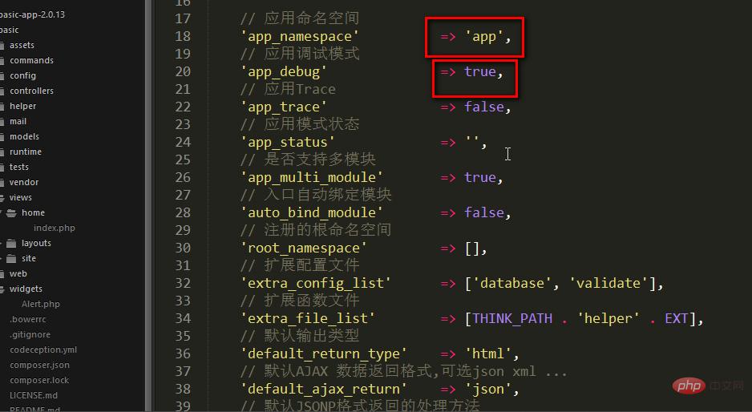Image resolution: width=752 pixels, height=412 pixels.
Task: Open LICENSE.md in the sidebar
Action: click(x=34, y=395)
